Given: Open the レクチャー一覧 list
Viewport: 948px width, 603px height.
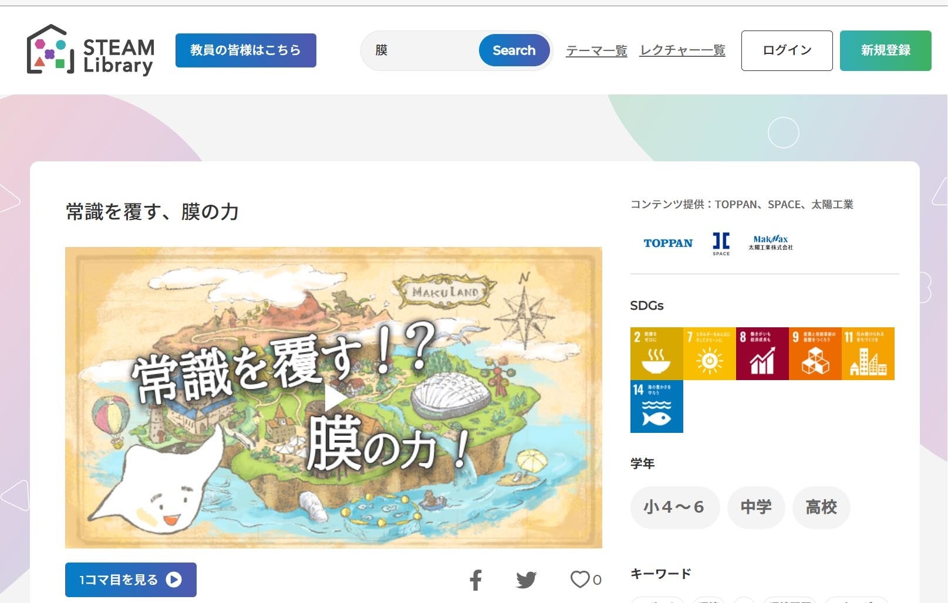Looking at the screenshot, I should coord(682,50).
